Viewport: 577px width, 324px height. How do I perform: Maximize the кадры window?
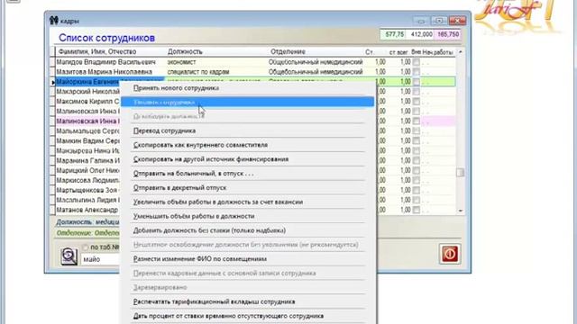tap(439, 21)
